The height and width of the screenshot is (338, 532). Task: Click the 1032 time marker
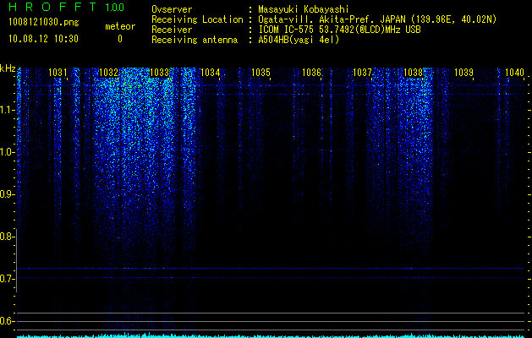click(108, 72)
